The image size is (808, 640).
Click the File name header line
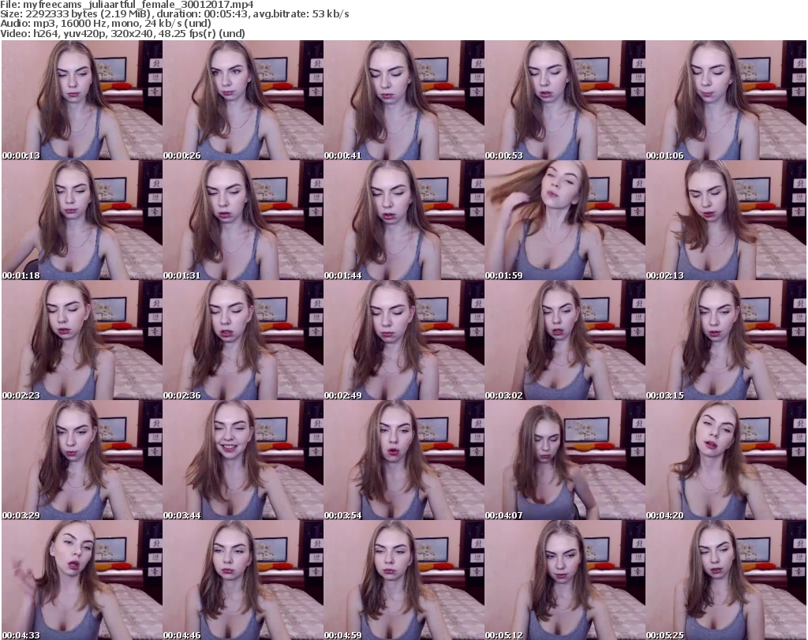(127, 5)
